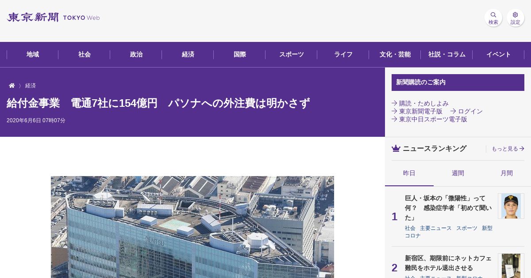Select the 週間 ranking tab

point(458,173)
